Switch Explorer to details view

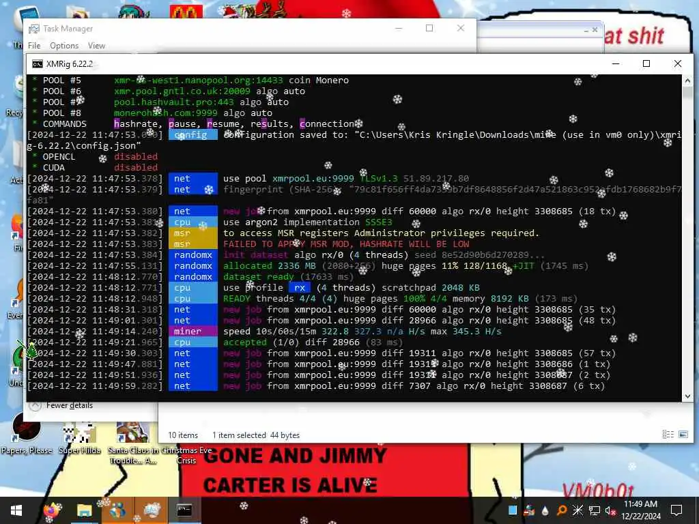click(668, 435)
